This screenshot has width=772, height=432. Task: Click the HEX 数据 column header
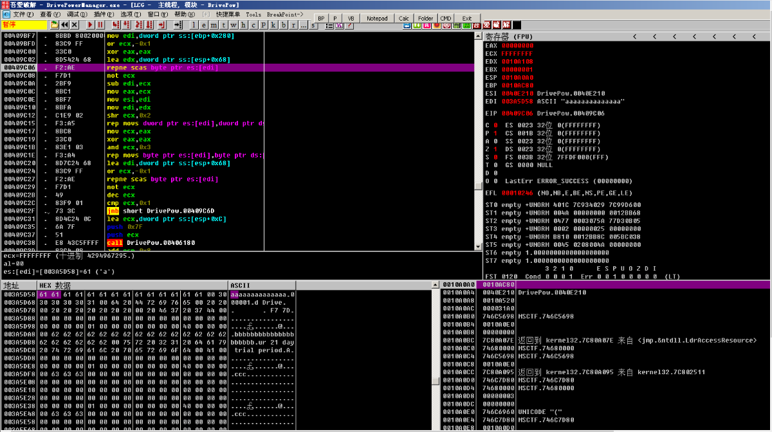(x=133, y=285)
